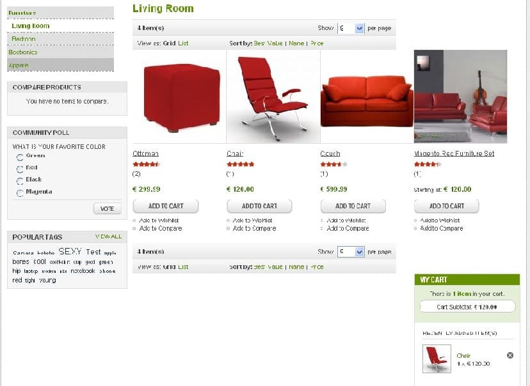Open the bottom Show per page dropdown

351,252
